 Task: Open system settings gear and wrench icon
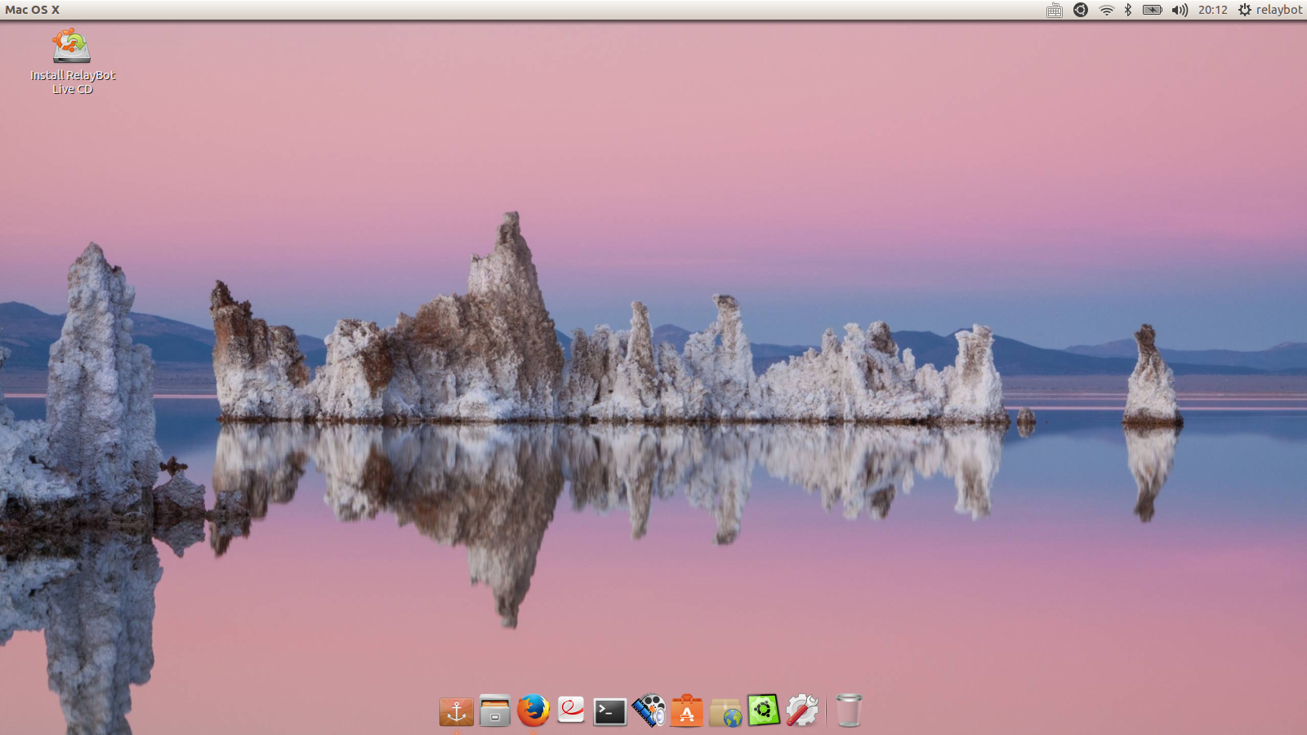click(x=802, y=710)
